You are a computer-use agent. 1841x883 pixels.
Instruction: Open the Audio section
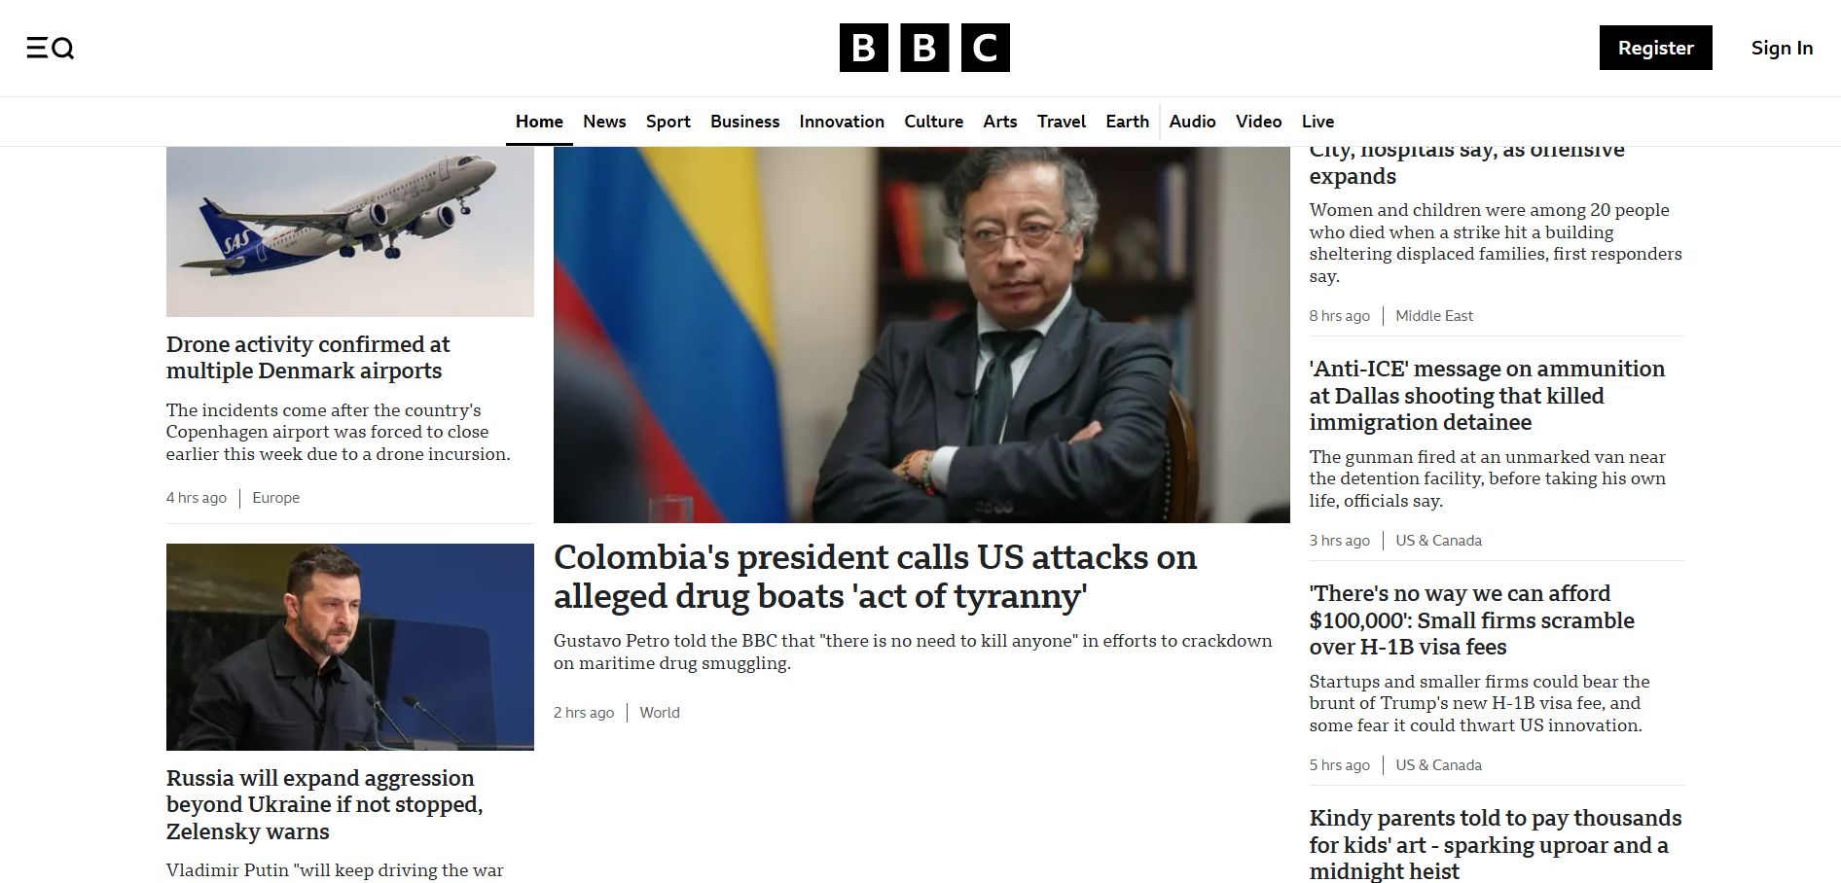1192,122
